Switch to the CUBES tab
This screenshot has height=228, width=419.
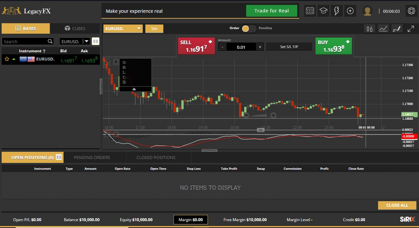pyautogui.click(x=75, y=28)
